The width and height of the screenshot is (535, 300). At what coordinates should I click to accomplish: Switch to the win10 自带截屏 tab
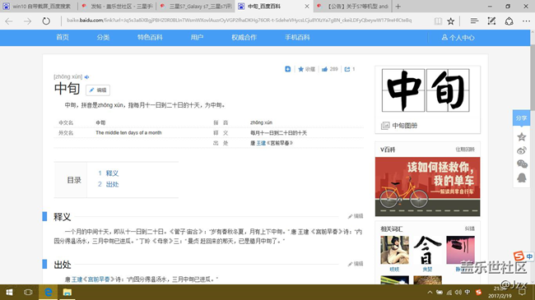[39, 6]
